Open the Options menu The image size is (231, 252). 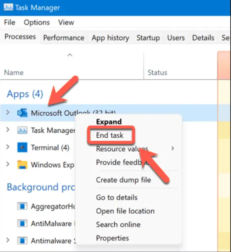pos(37,23)
